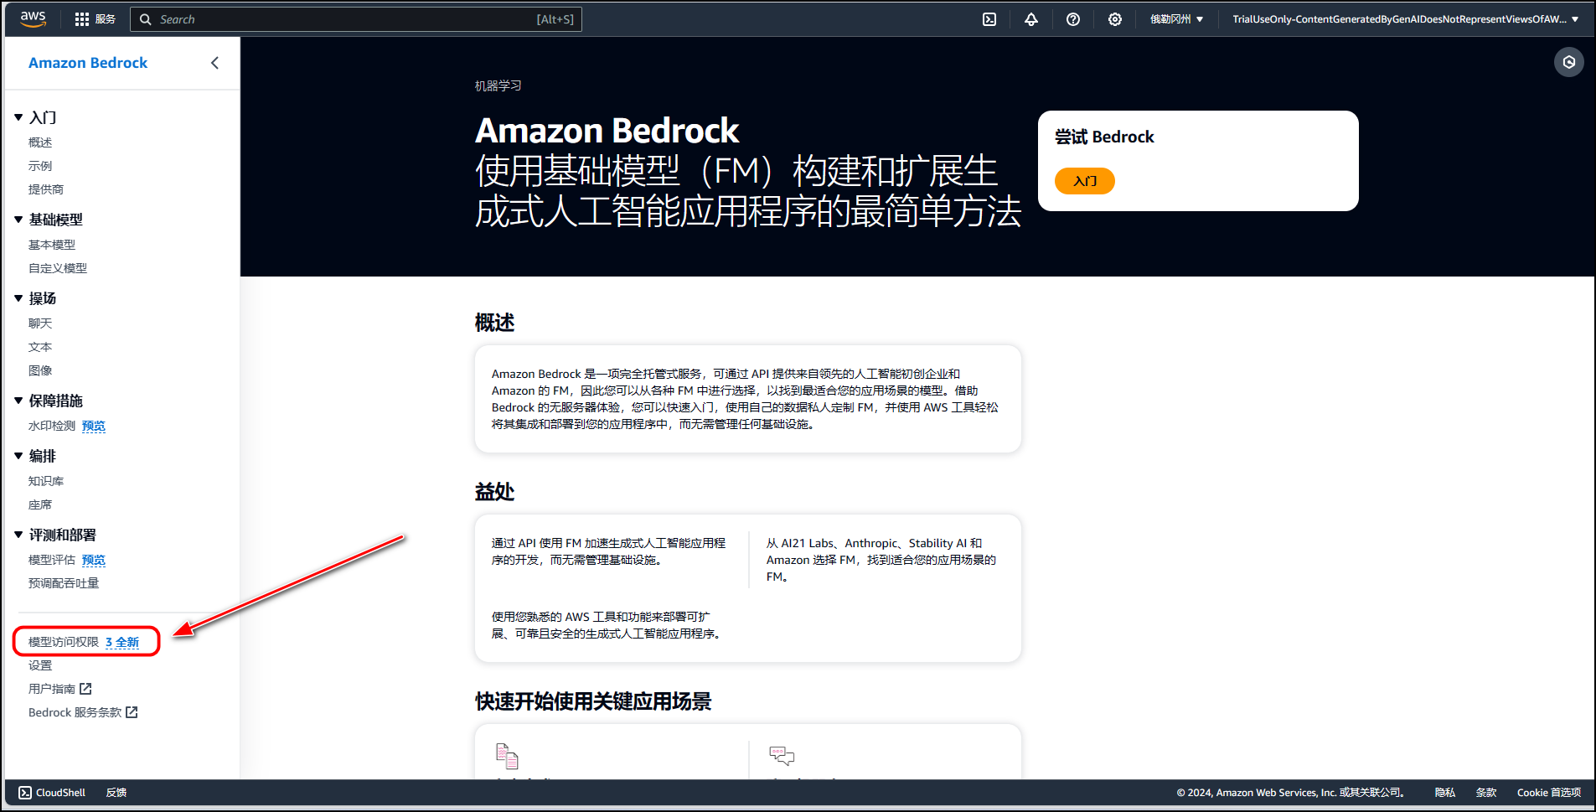Open 聊天 playground

coord(40,323)
